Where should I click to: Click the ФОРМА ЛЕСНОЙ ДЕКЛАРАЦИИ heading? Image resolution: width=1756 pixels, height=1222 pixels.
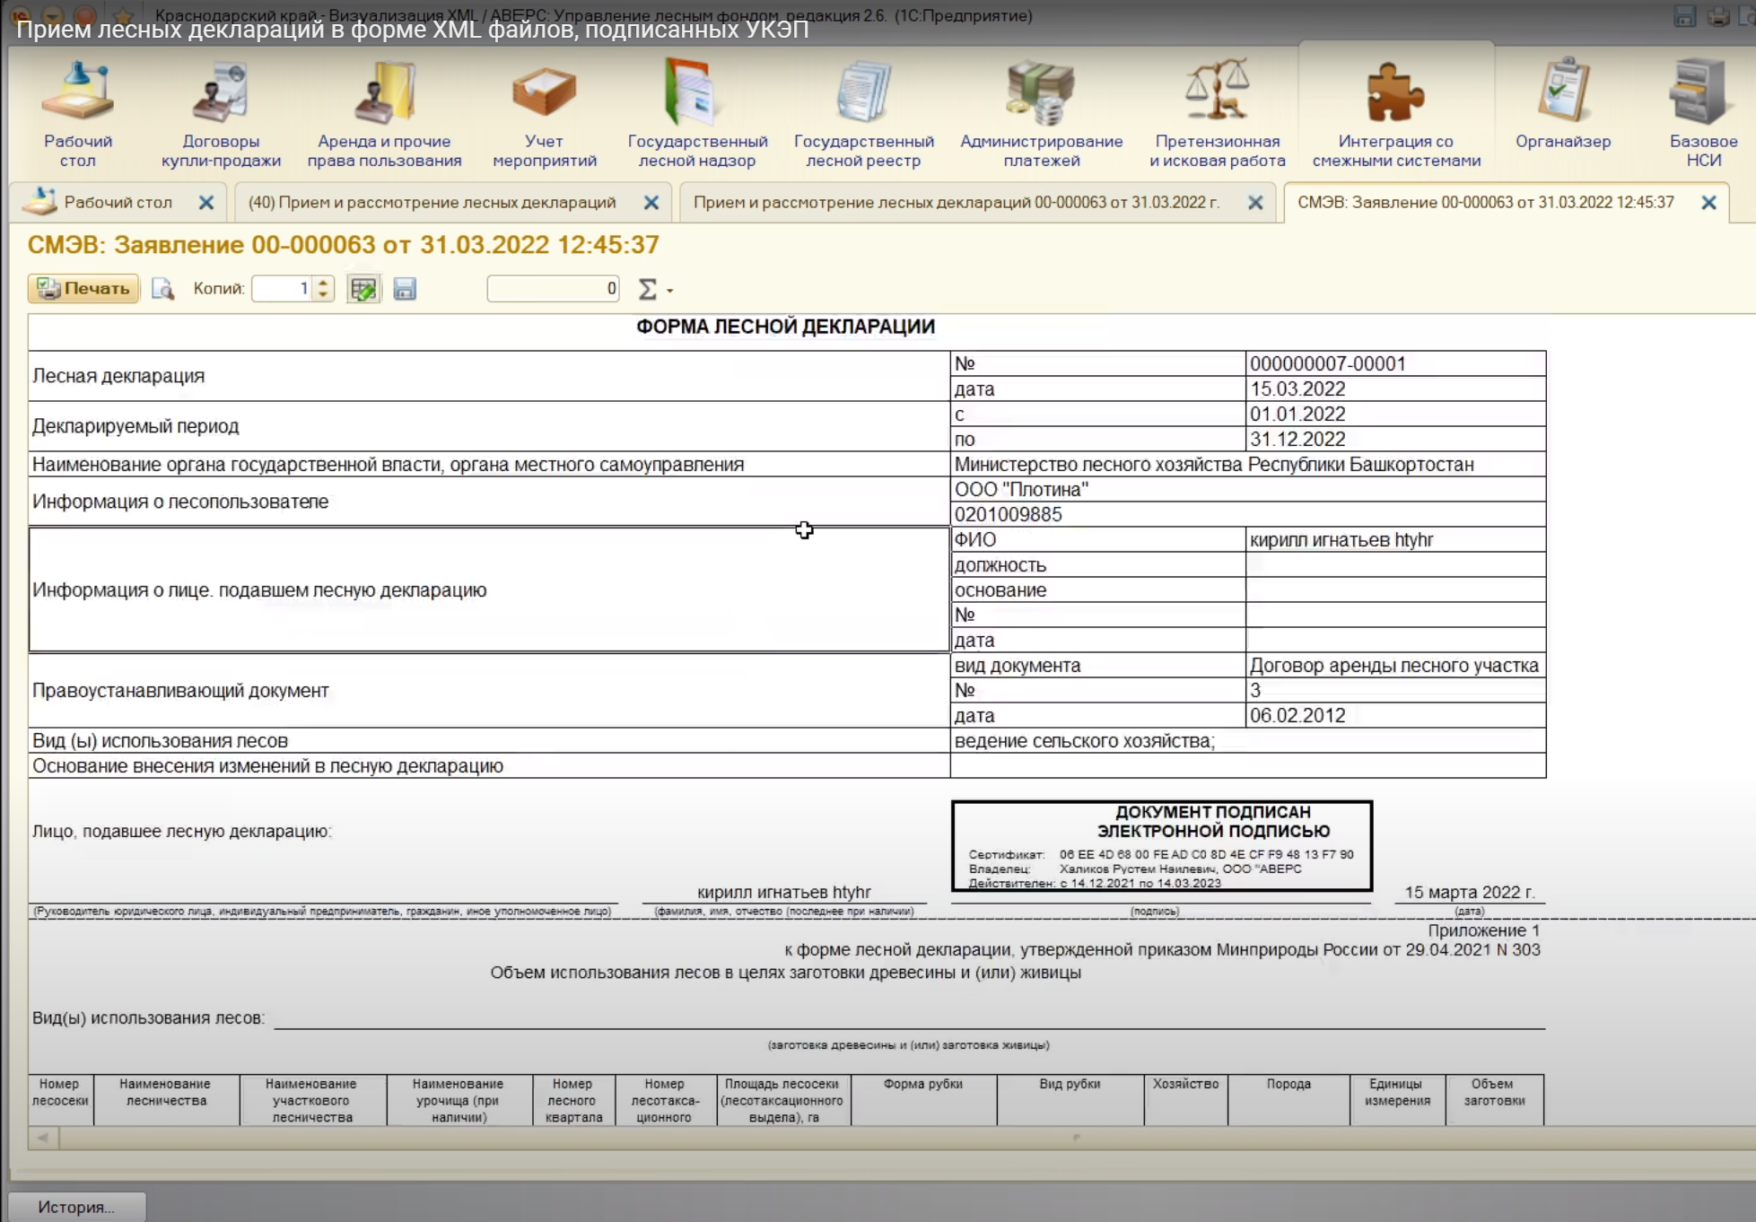(x=785, y=327)
